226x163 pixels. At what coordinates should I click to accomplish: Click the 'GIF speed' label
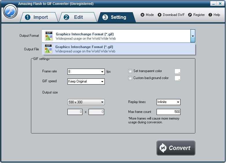(49, 81)
